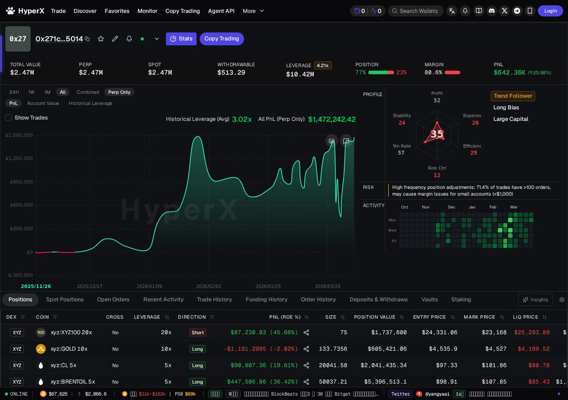This screenshot has height=400, width=568.
Task: Open the mobile app phone icon
Action: (x=530, y=11)
